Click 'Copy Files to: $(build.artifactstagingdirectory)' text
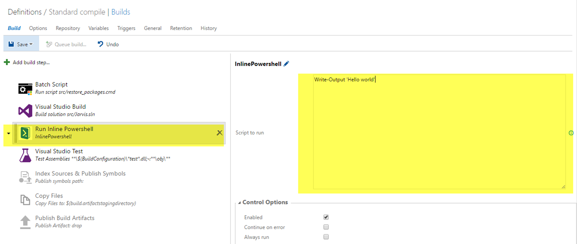The width and height of the screenshot is (577, 244). (x=86, y=203)
